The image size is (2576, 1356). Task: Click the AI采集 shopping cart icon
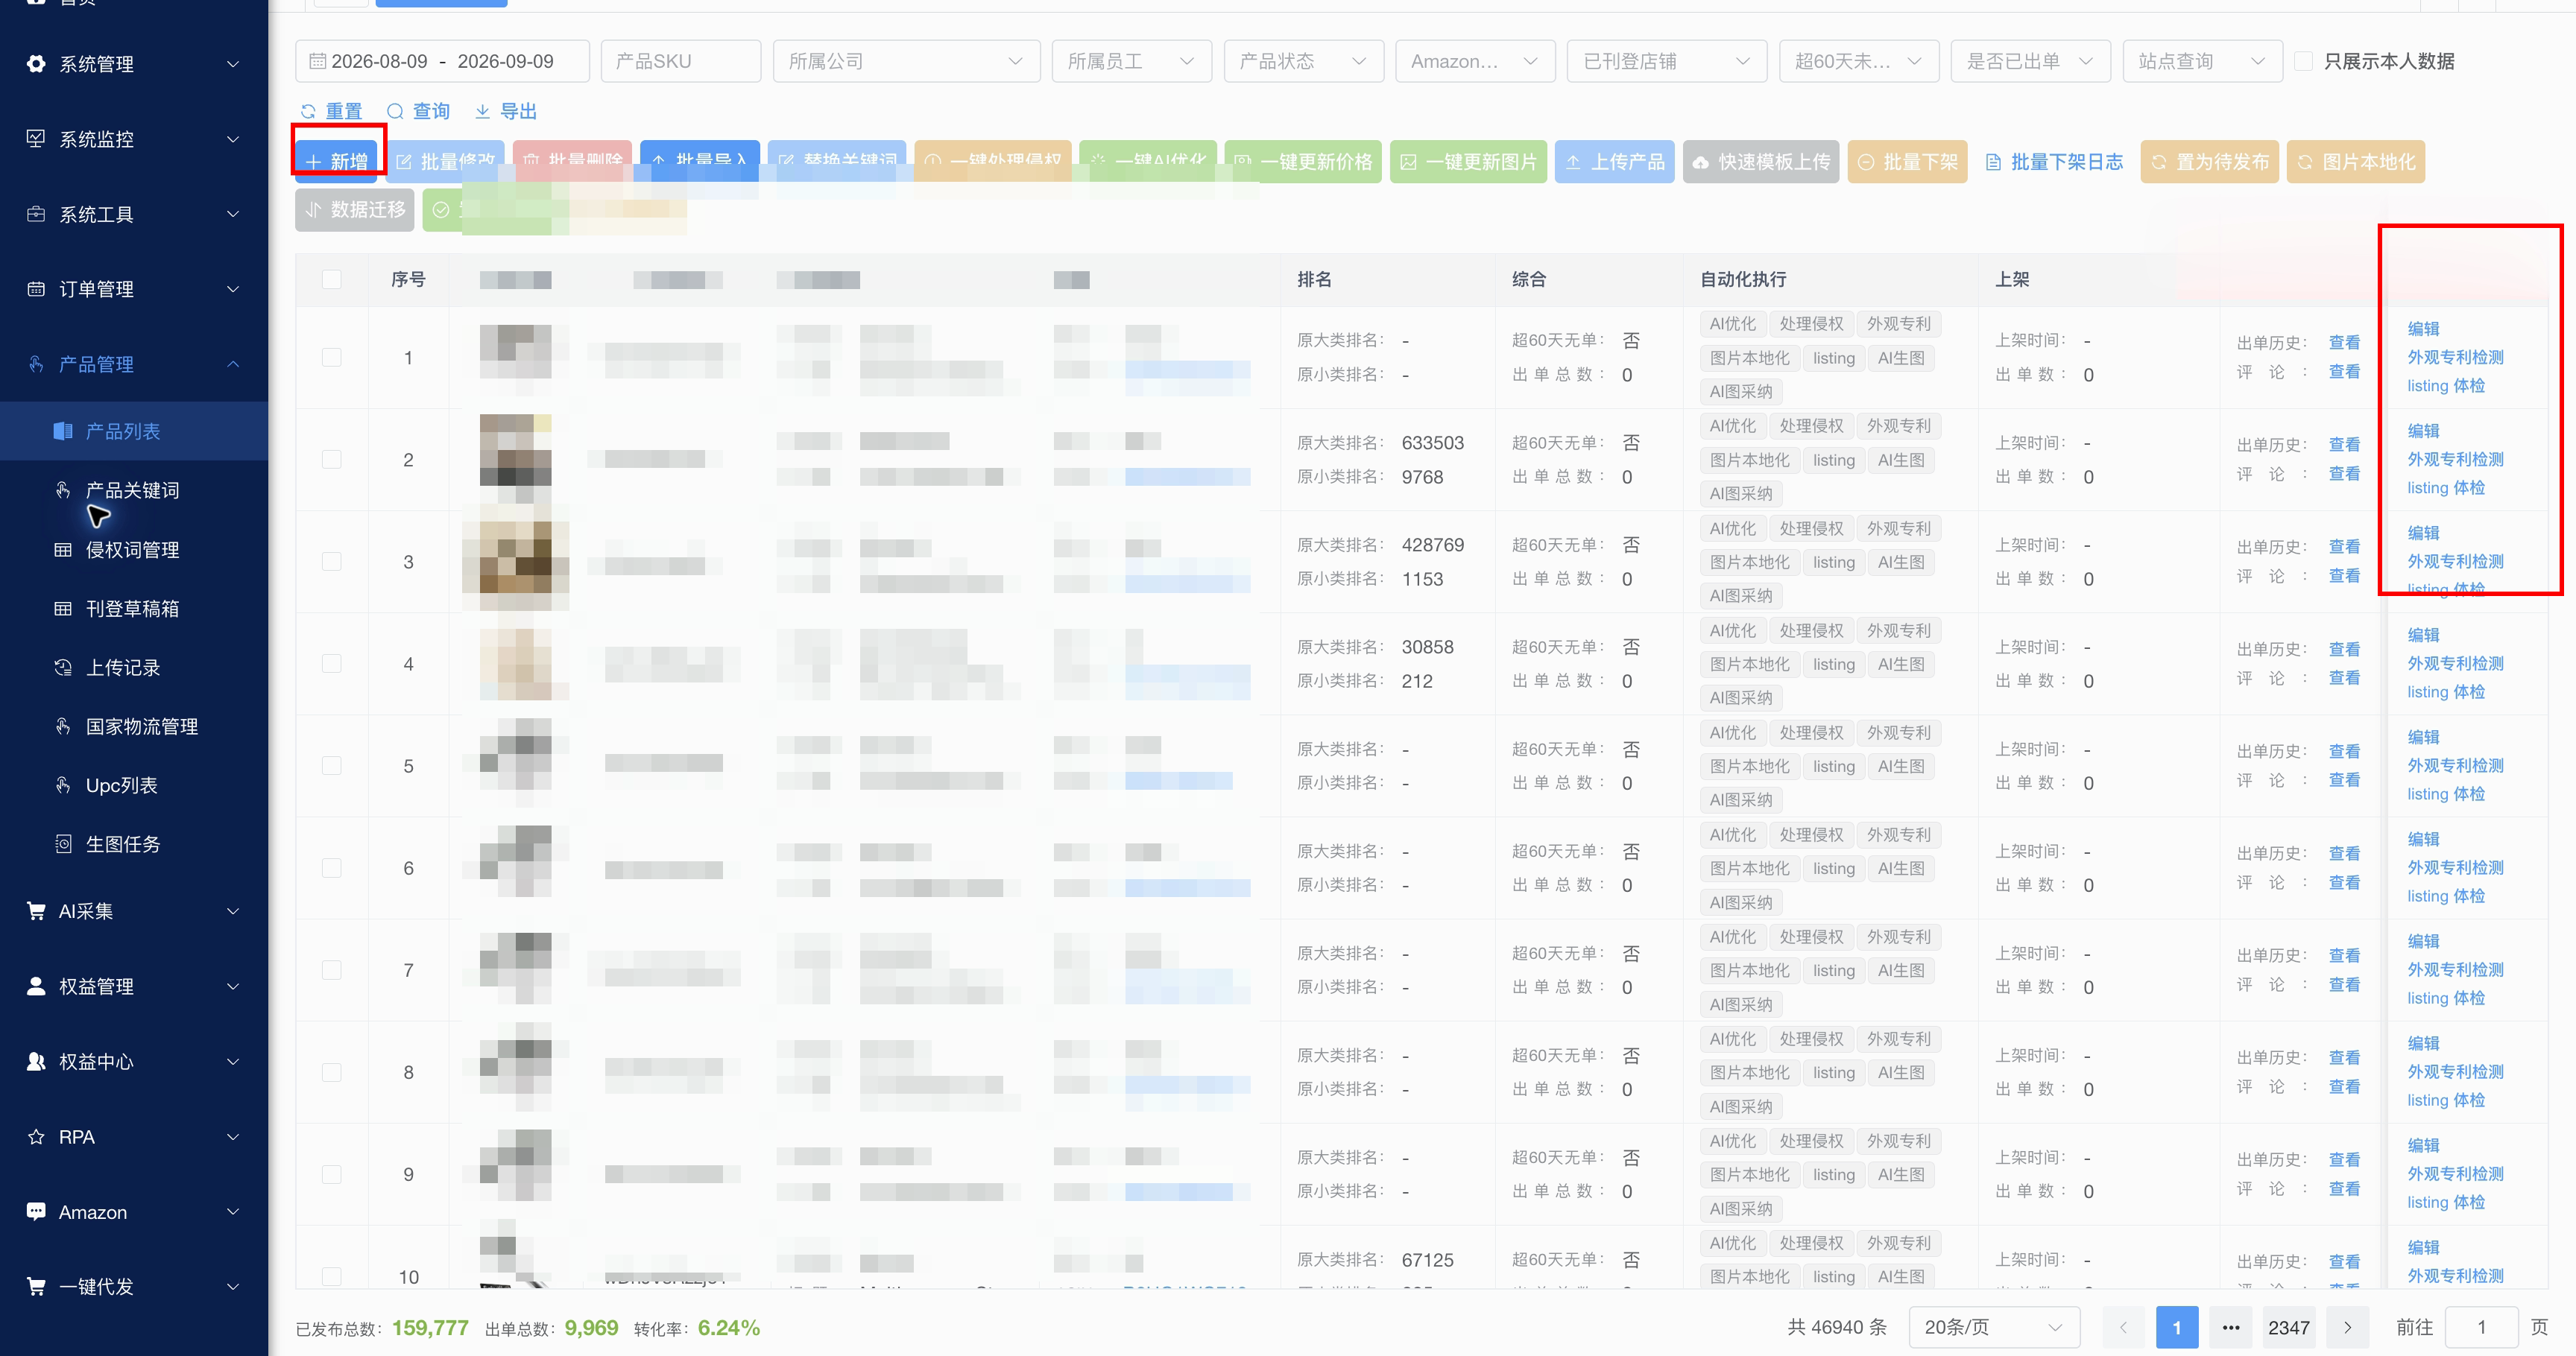[36, 911]
